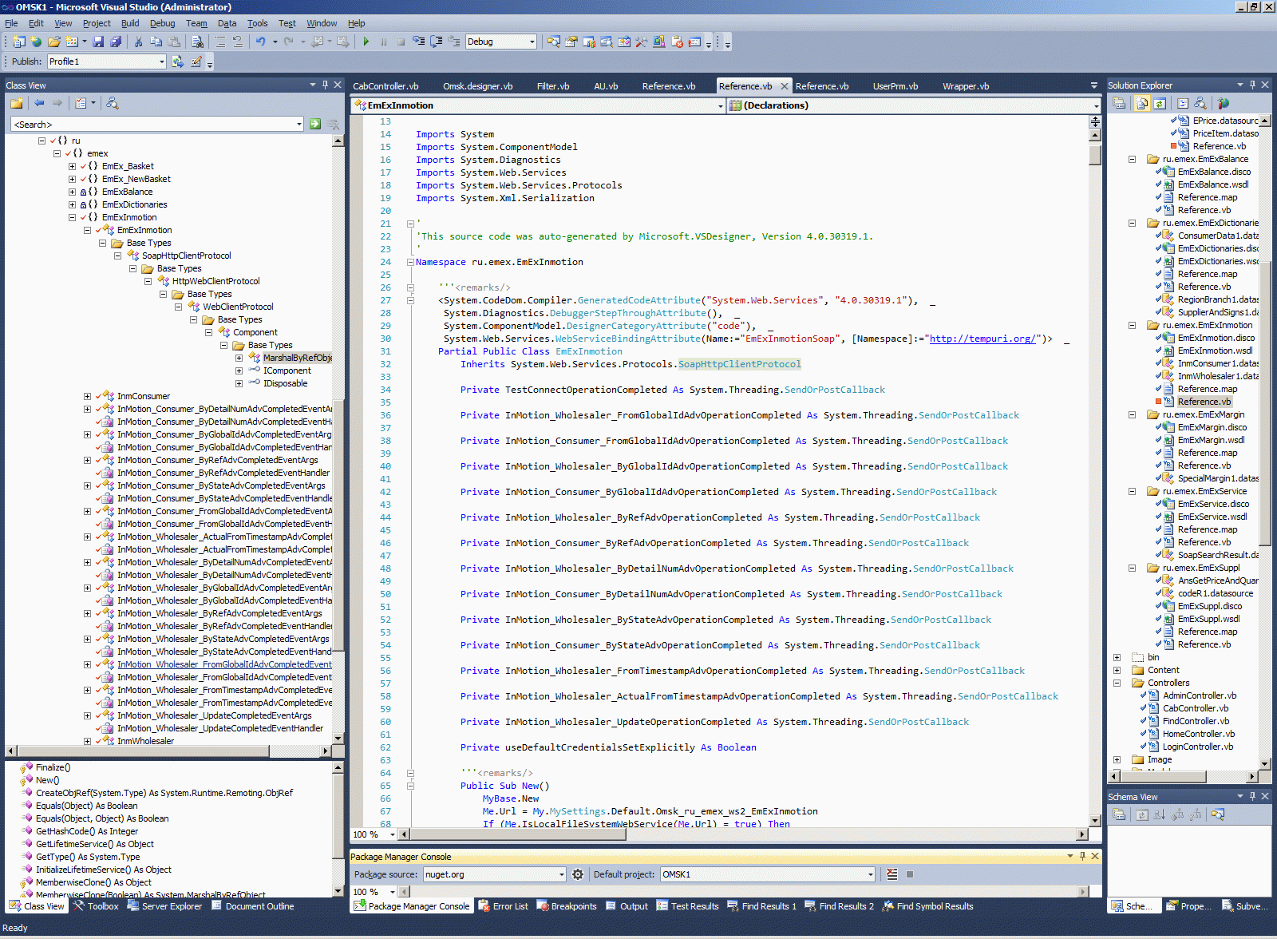Open the Error List tab button

504,906
